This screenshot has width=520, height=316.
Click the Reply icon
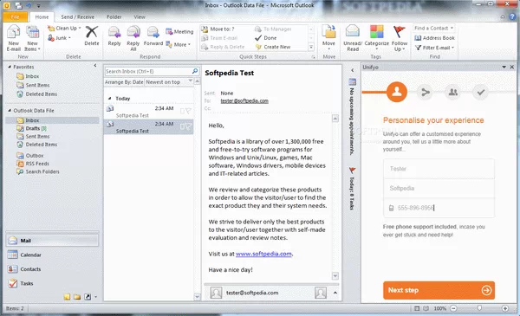[x=114, y=32]
